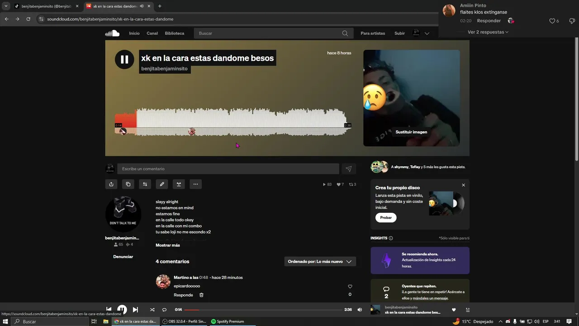
Task: Click the 'Escribe un comentario' field
Action: 228,169
